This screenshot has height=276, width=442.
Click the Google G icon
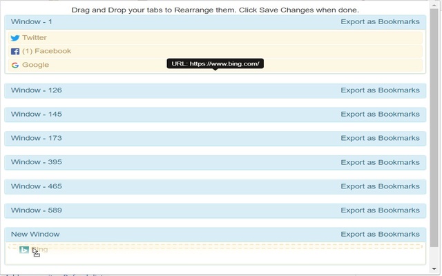coord(15,65)
